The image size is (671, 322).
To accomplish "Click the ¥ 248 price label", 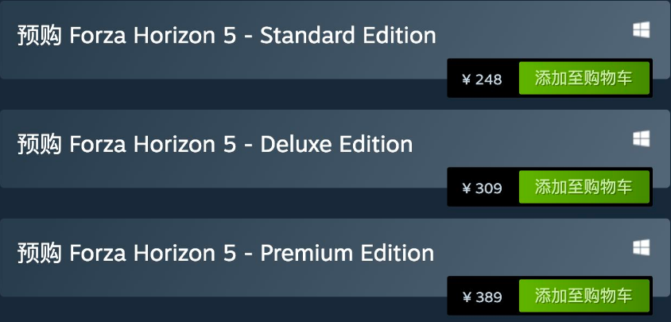I will [482, 80].
